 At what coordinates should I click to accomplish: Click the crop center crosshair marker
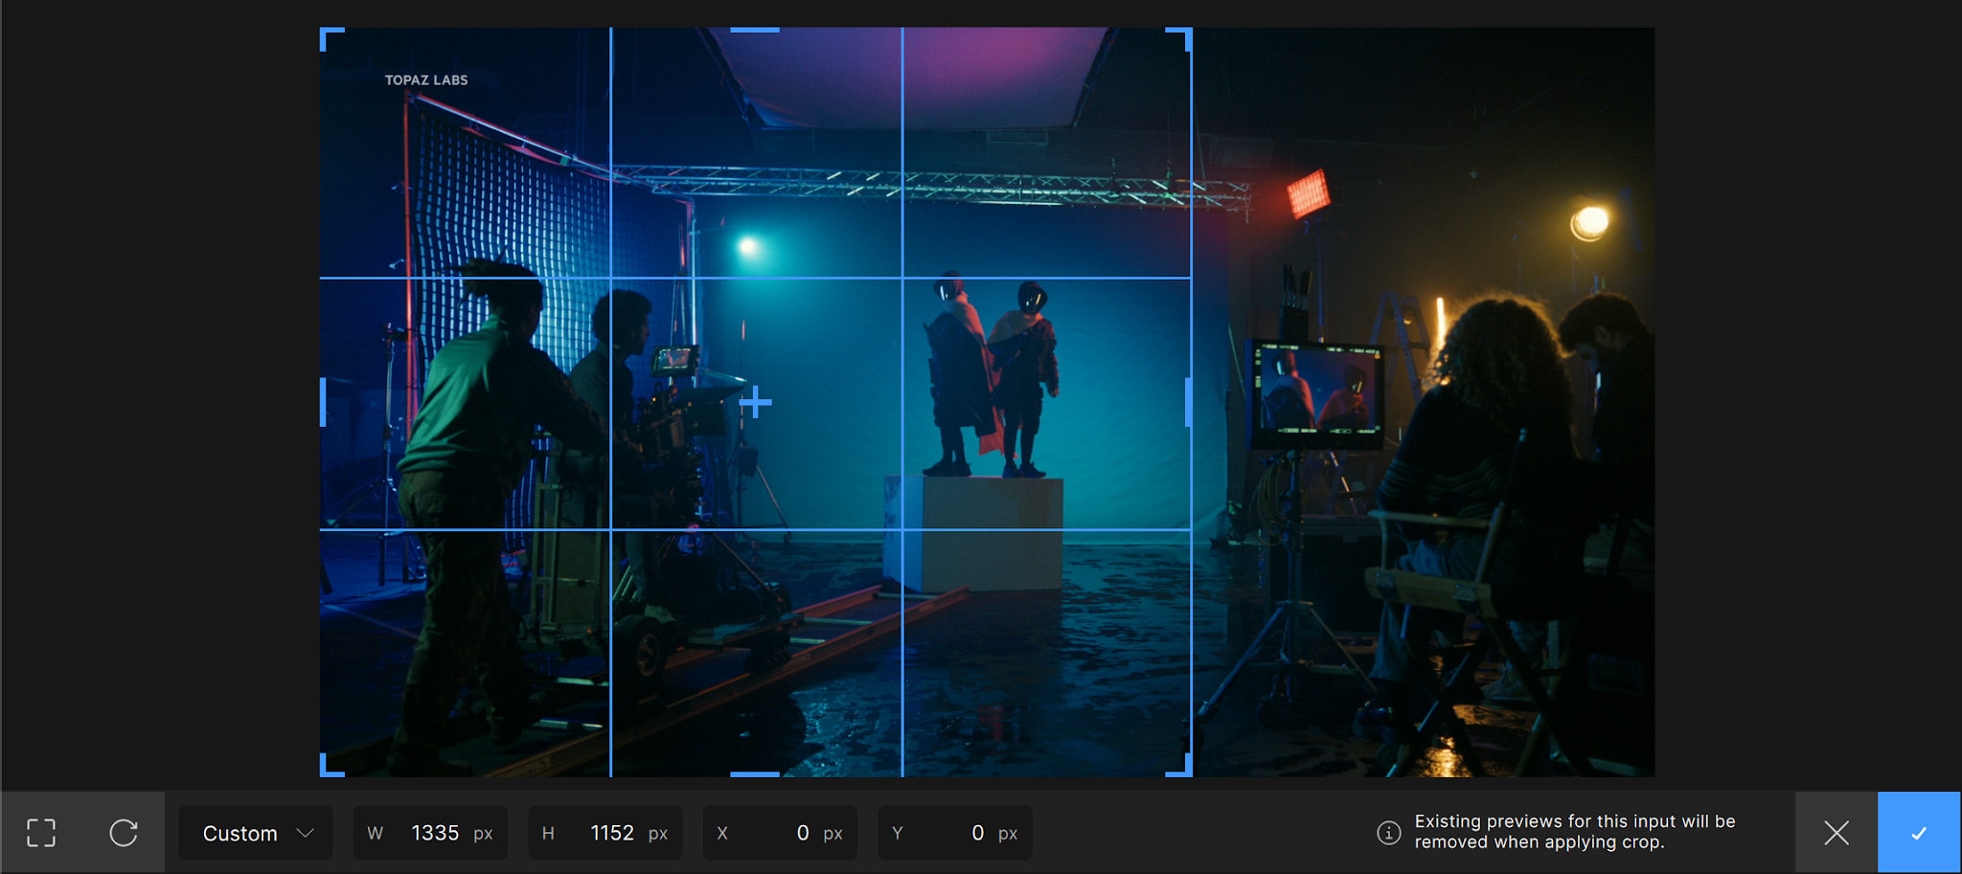755,402
